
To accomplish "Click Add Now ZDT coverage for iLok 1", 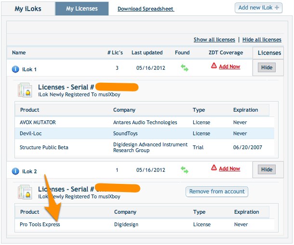I will [x=229, y=66].
